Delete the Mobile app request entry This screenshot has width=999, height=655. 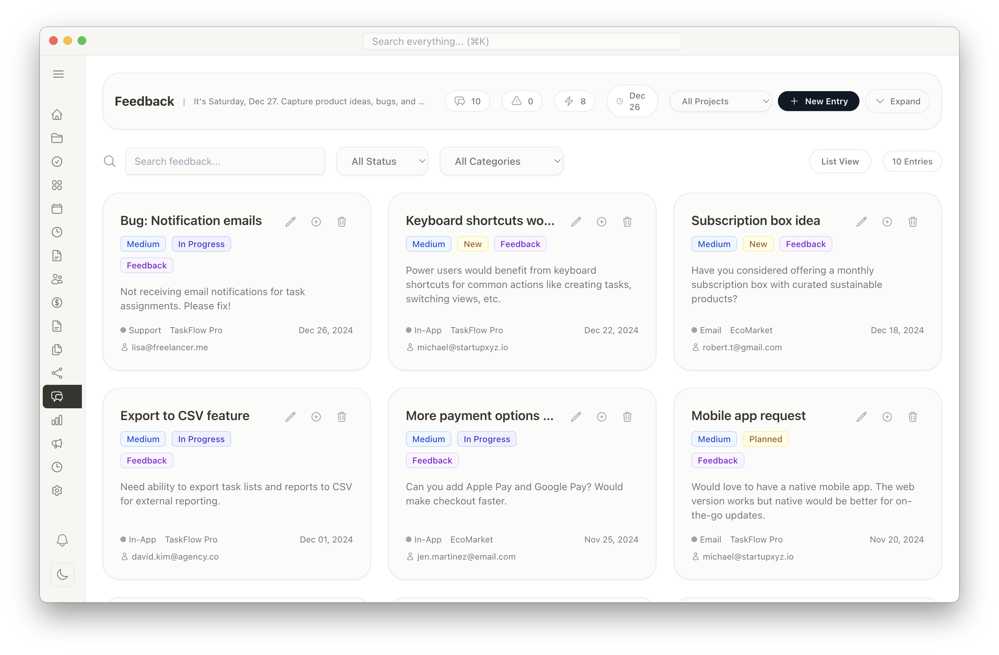pos(912,416)
